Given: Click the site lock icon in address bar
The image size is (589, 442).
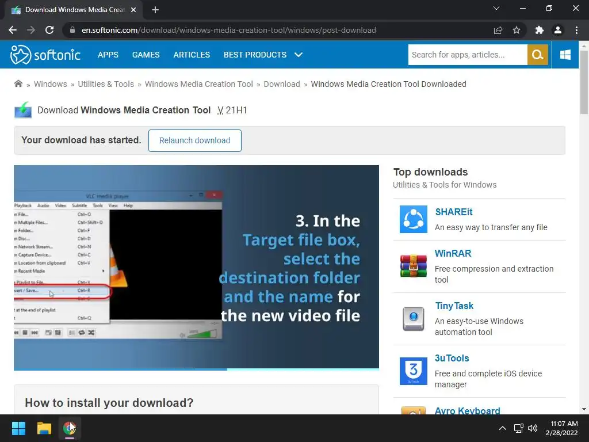Looking at the screenshot, I should tap(72, 30).
